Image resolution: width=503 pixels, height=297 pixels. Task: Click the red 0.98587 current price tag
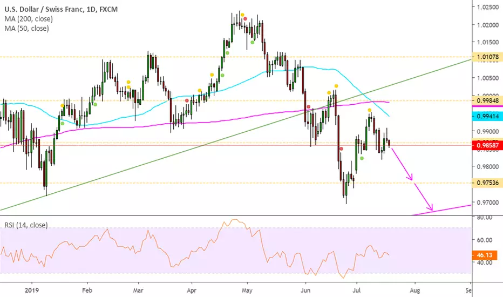click(487, 145)
